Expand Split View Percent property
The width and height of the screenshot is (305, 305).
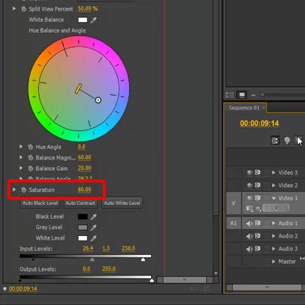coord(14,9)
